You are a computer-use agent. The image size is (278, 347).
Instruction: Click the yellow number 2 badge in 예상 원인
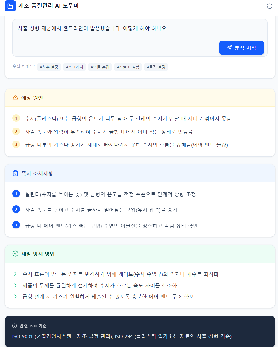point(16,131)
